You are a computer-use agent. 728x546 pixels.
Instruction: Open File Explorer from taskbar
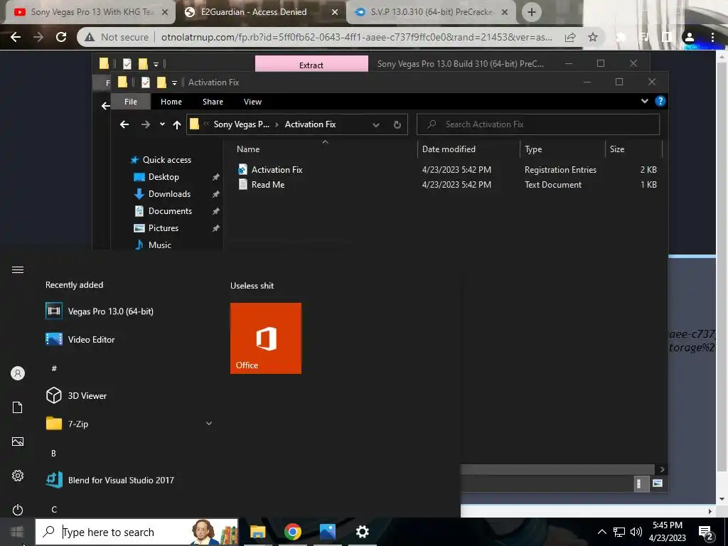click(257, 532)
